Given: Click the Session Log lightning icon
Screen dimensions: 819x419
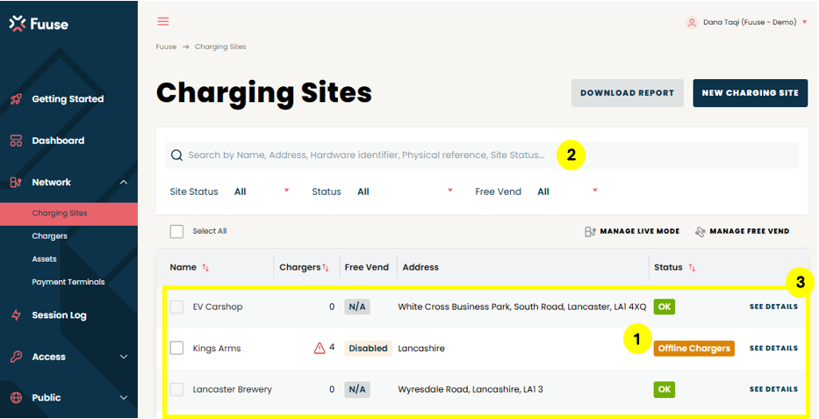Looking at the screenshot, I should (16, 315).
